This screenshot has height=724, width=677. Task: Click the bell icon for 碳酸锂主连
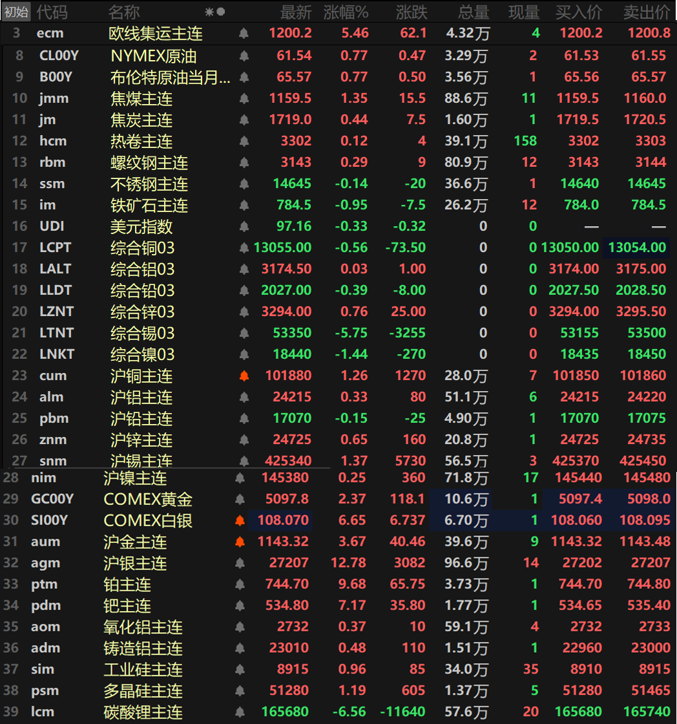pos(240,712)
